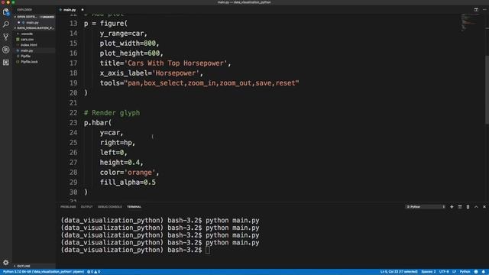Close the terminal panel

coord(484,207)
